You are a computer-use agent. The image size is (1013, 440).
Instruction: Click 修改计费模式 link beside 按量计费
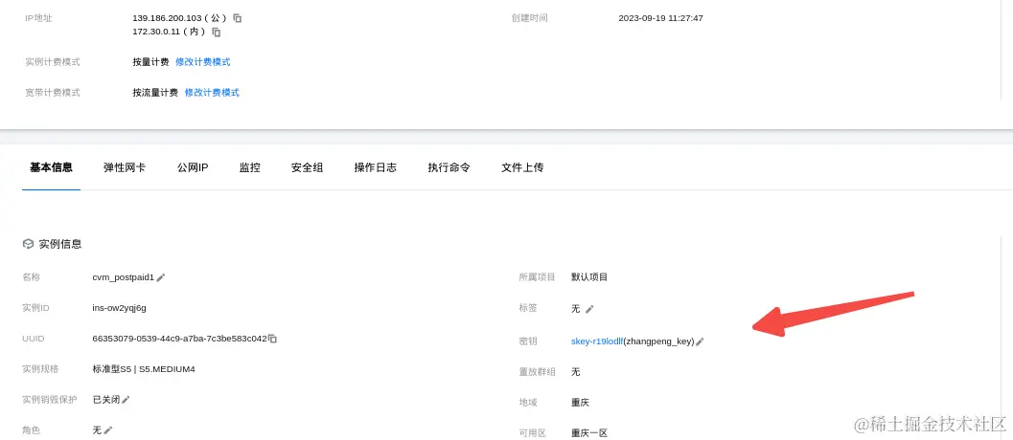pos(203,62)
